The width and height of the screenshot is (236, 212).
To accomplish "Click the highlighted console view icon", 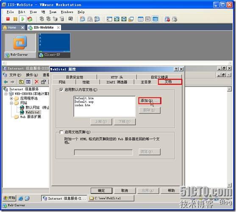I will tap(155, 19).
